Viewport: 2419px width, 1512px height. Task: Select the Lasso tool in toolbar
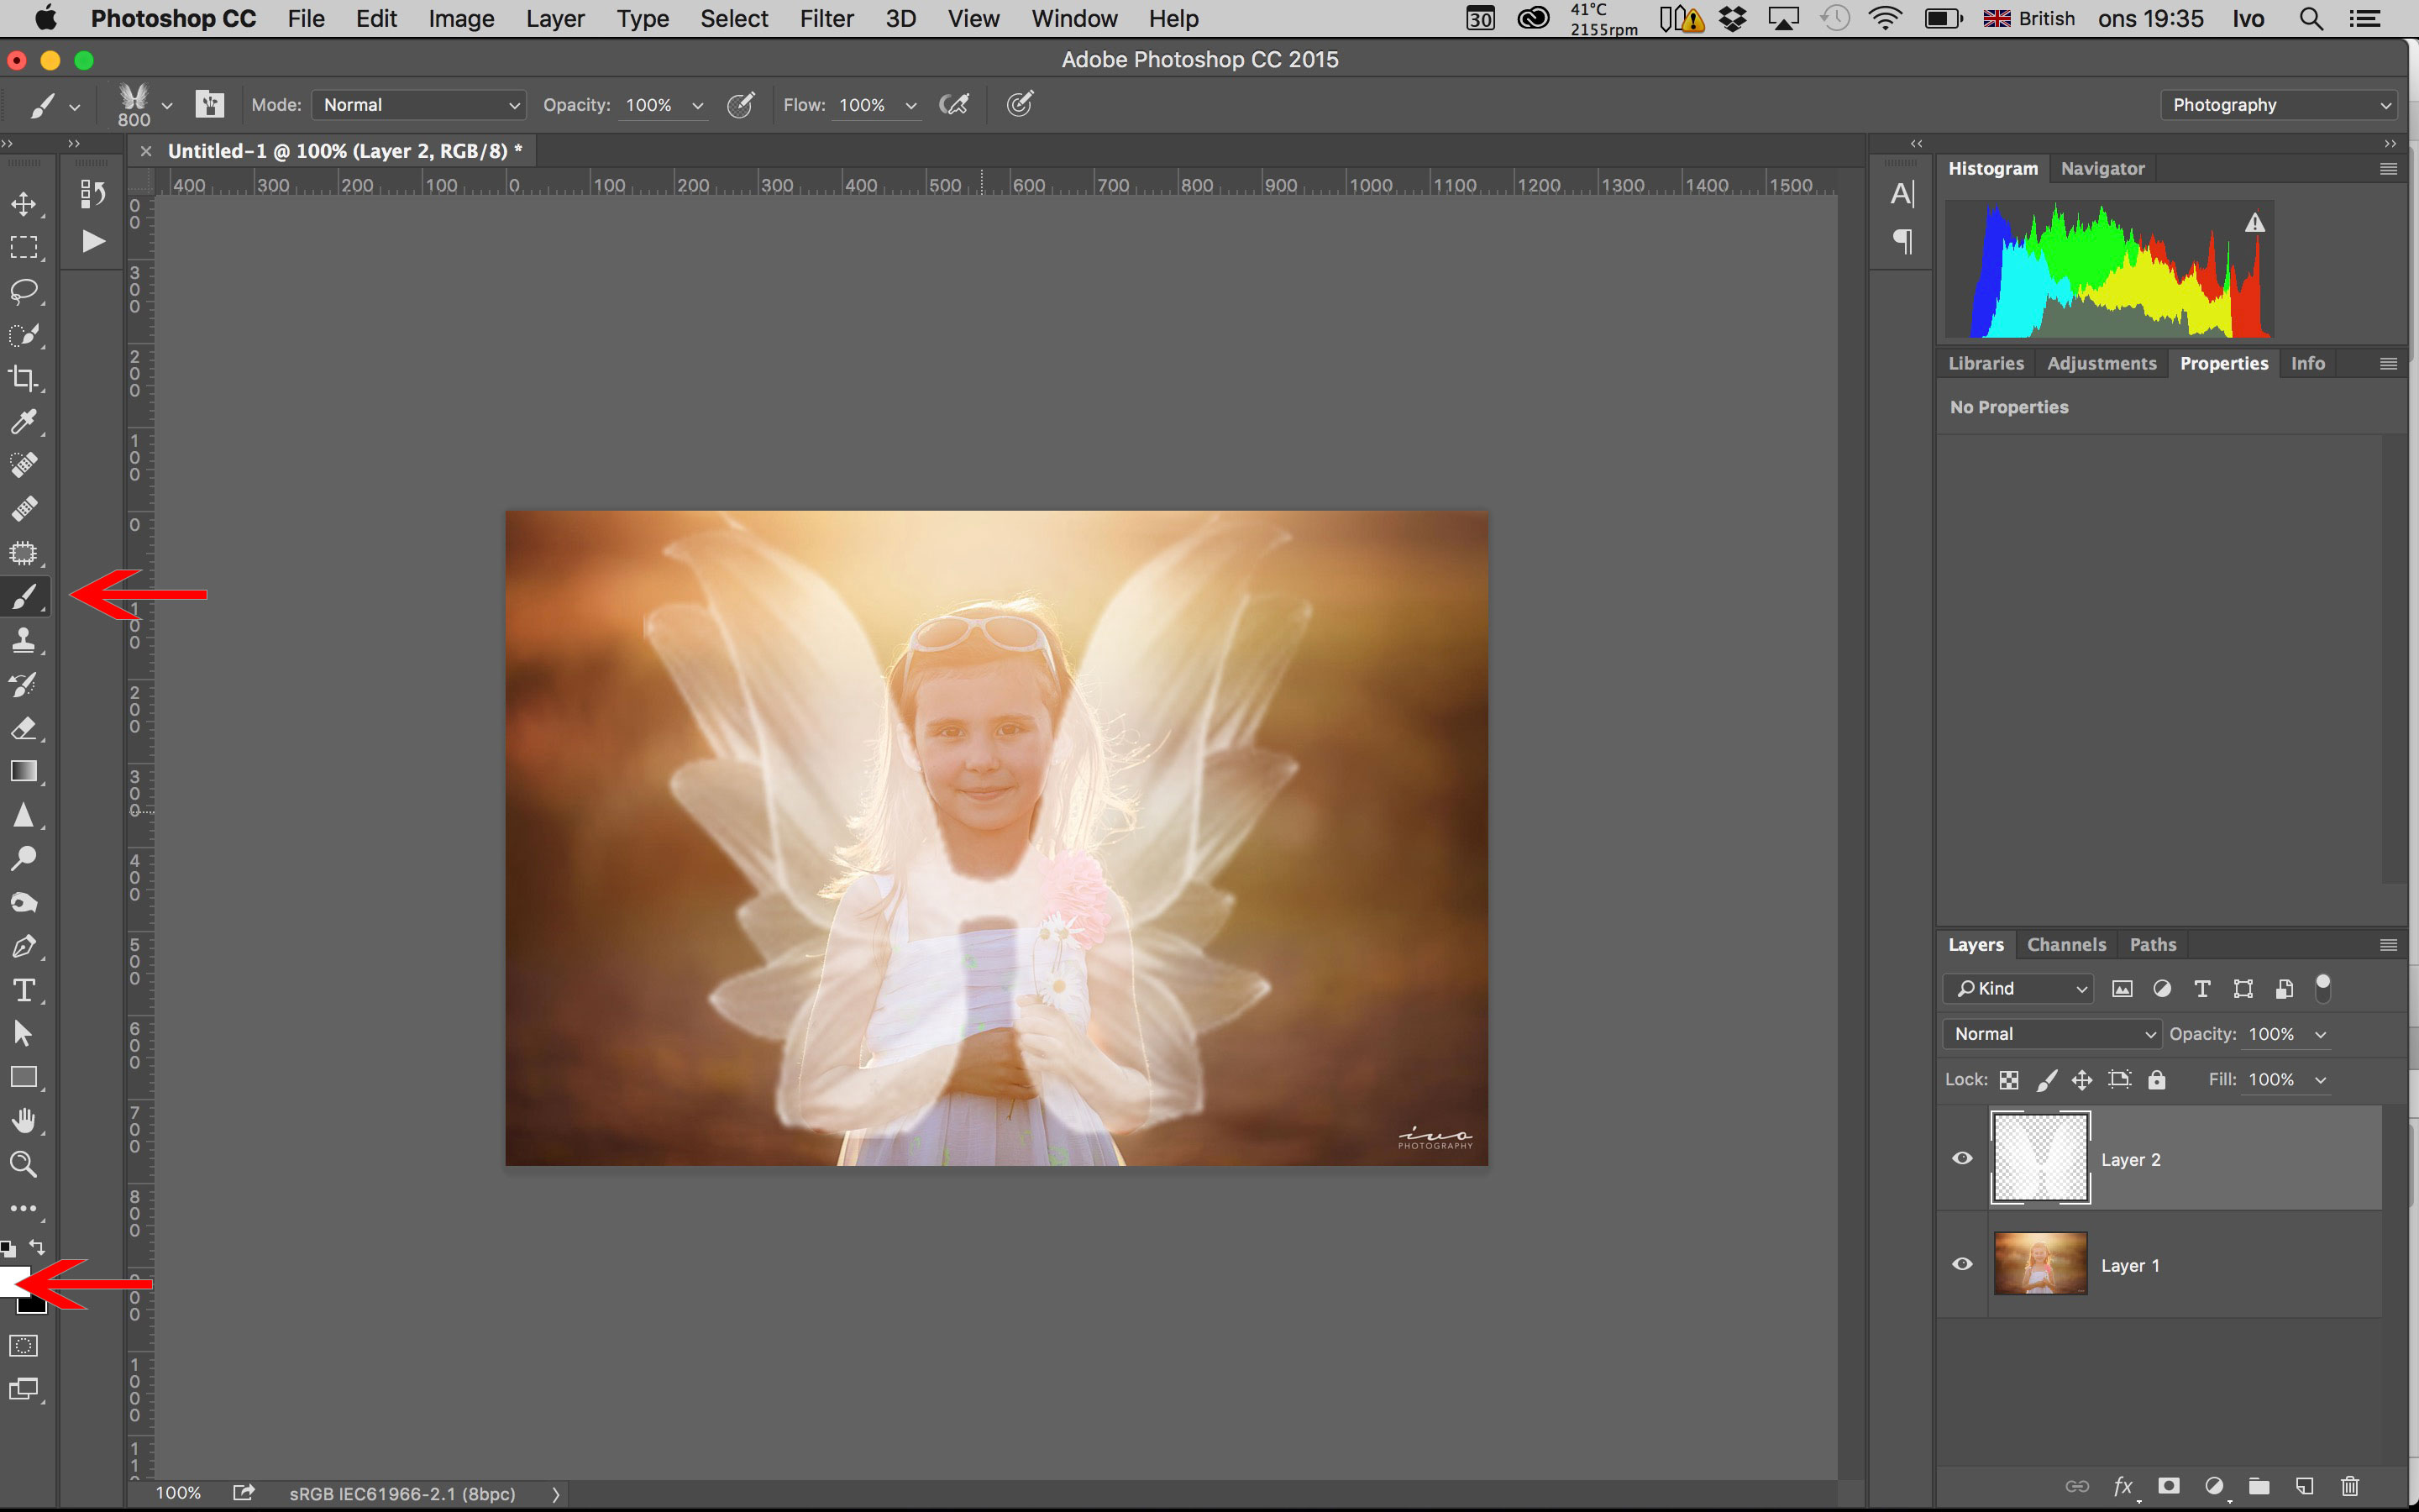24,291
